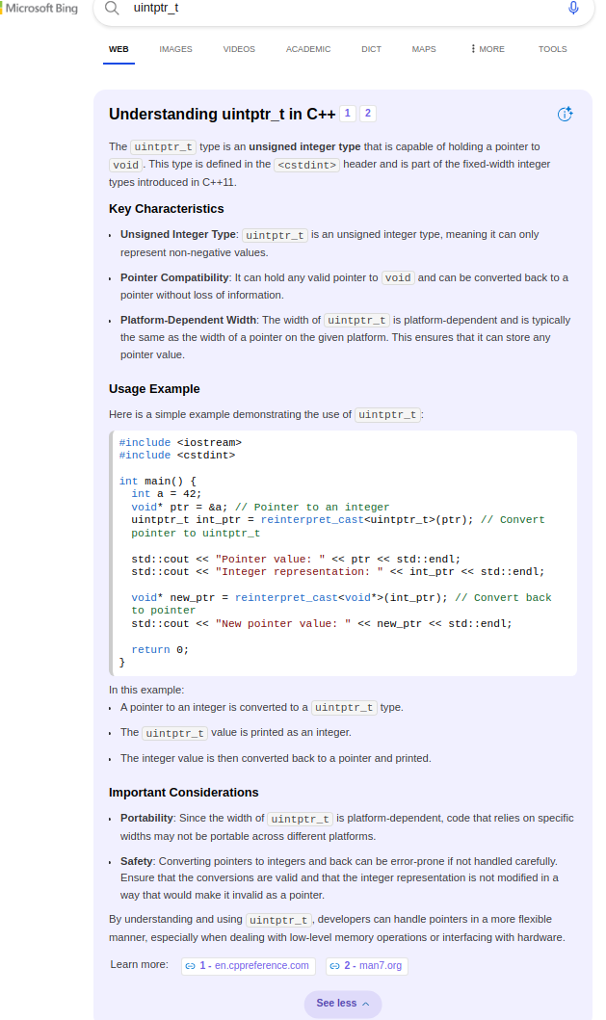Viewport: 606px width, 1020px height.
Task: Click 'Pointer Compatibility' bullet label
Action: 174,277
